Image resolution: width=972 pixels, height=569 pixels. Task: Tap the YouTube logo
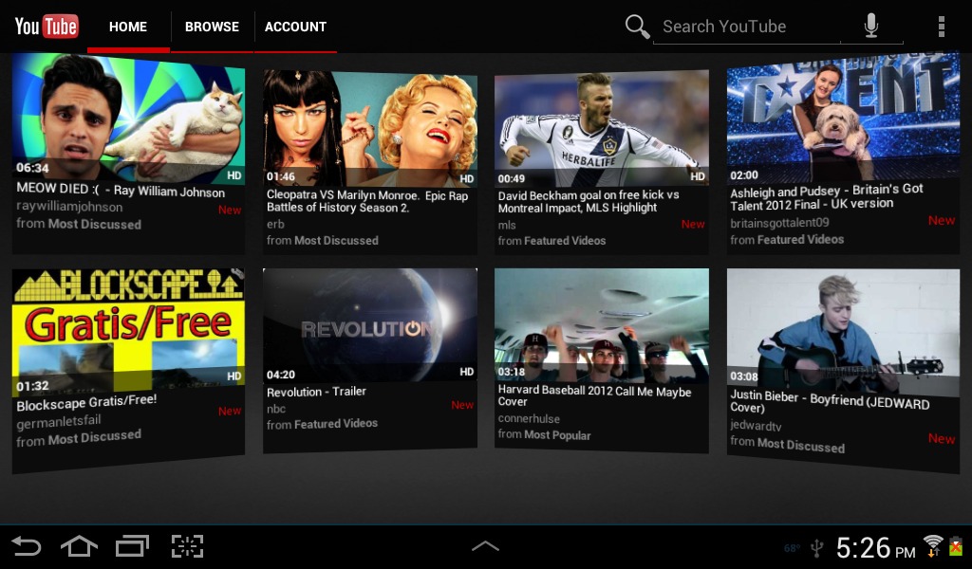(x=47, y=26)
